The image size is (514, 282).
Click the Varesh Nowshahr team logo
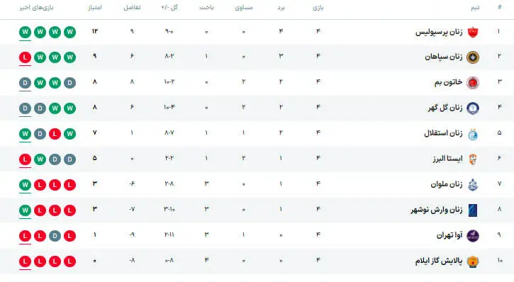click(x=473, y=210)
